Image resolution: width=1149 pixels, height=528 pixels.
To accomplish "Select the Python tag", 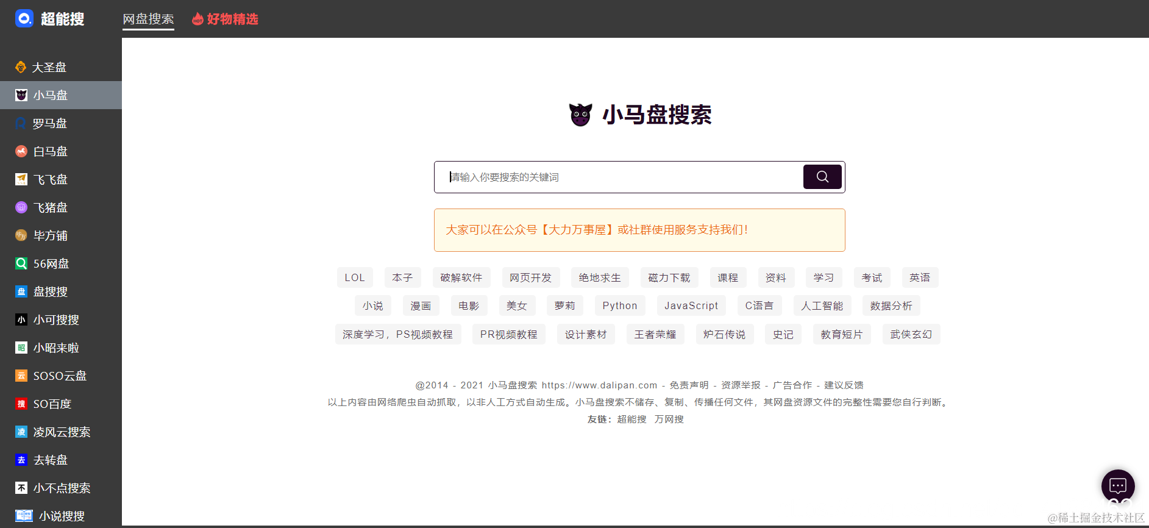I will [x=620, y=305].
